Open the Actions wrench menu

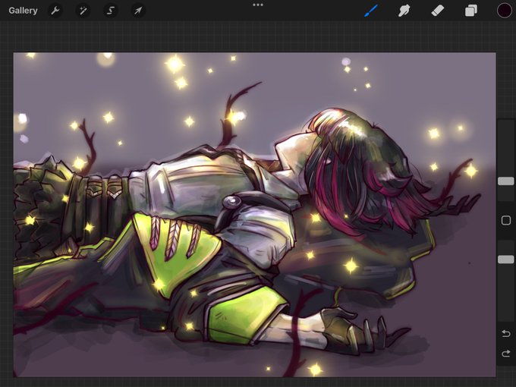55,11
